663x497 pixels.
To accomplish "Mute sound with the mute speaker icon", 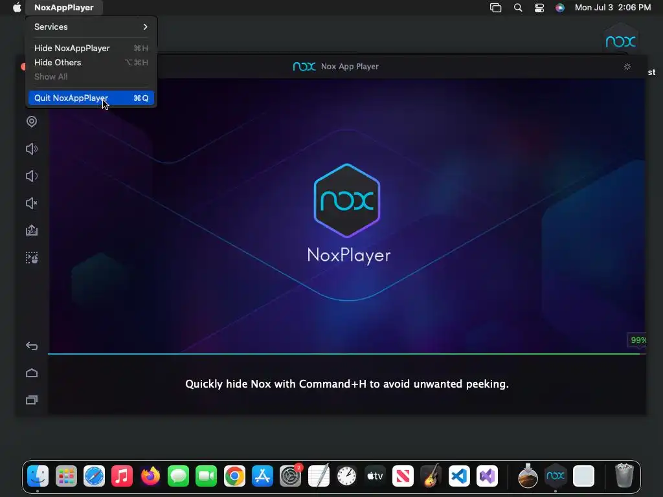I will click(x=32, y=203).
